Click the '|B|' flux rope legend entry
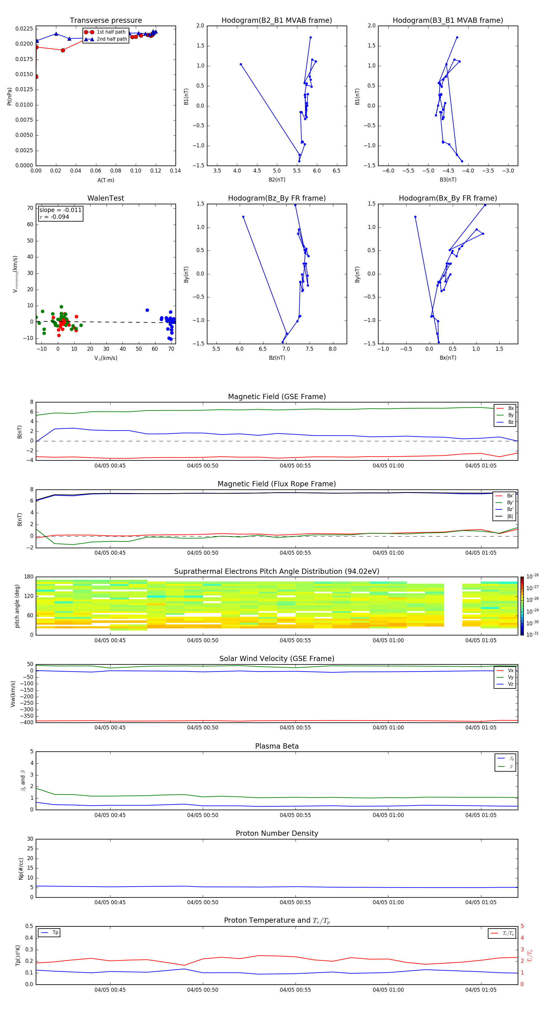The image size is (554, 1017). (x=505, y=517)
